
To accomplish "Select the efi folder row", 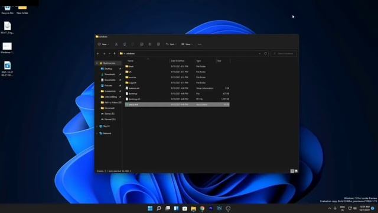I will click(x=177, y=72).
